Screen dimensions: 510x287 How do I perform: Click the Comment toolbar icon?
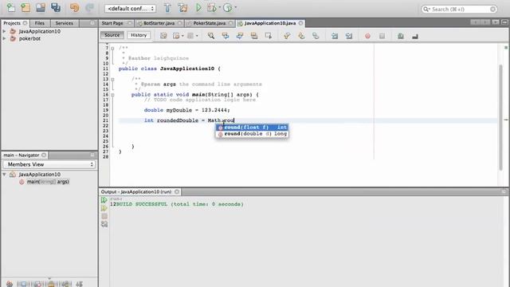pos(401,36)
